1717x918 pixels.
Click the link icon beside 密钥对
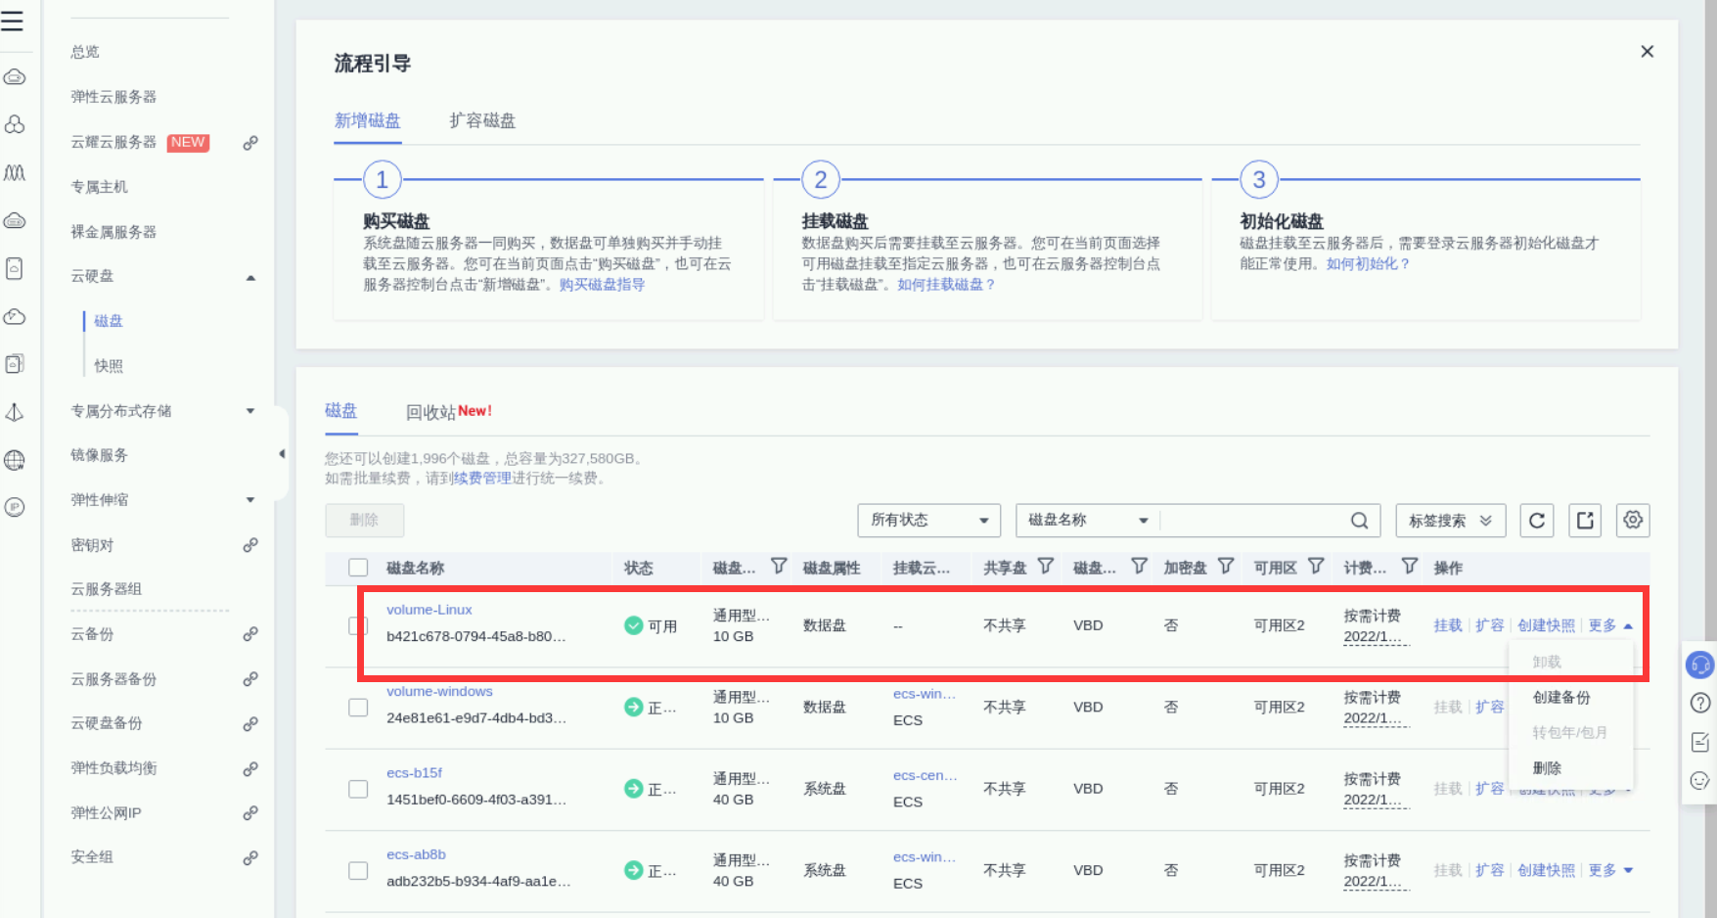tap(250, 545)
